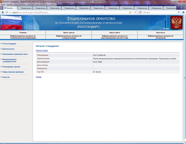Image resolution: width=186 pixels, height=144 pixels.
Task: Open the Закладки menu
Action: pos(31,5)
